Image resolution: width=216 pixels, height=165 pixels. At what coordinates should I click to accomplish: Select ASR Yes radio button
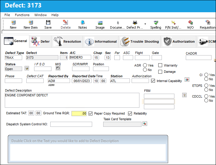click(145, 65)
